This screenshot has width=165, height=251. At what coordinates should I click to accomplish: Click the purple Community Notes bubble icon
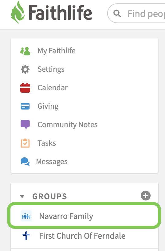tap(25, 124)
